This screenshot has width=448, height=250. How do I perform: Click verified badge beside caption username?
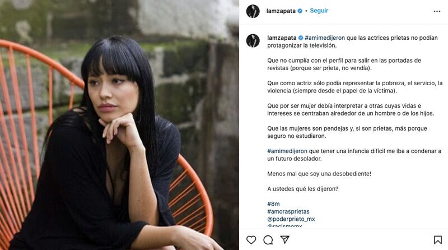tap(301, 38)
